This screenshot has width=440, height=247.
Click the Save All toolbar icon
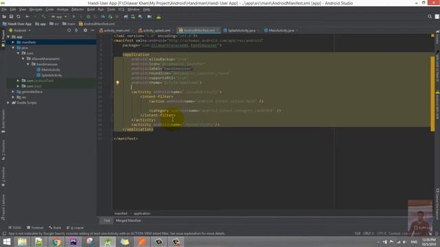point(11,16)
